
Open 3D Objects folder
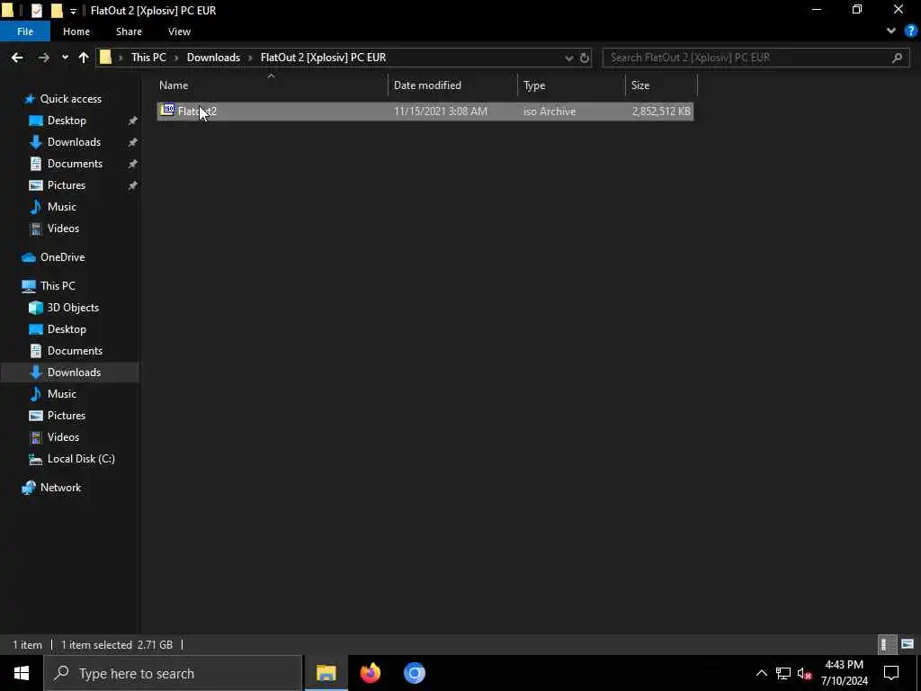click(x=73, y=308)
